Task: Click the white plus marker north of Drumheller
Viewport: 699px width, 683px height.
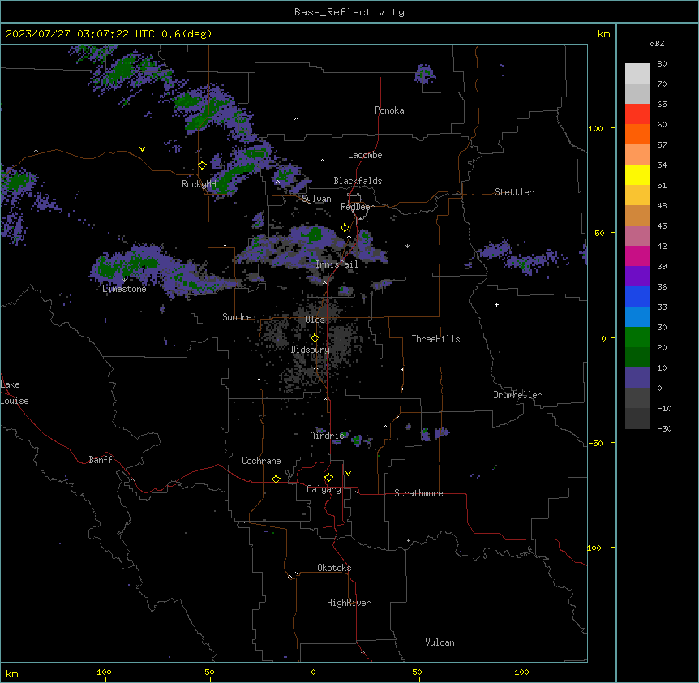Action: tap(496, 304)
